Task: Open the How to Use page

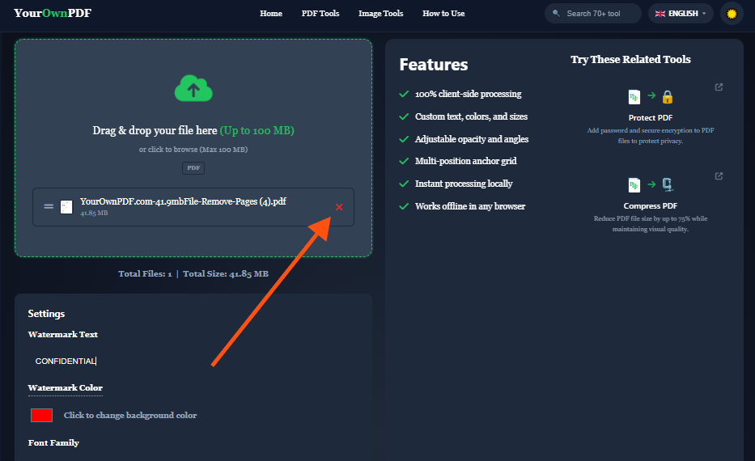Action: 443,14
